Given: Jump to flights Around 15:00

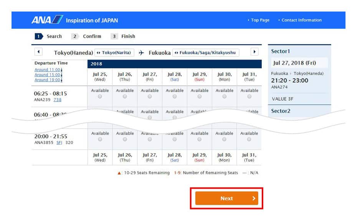Looking at the screenshot, I should (48, 75).
